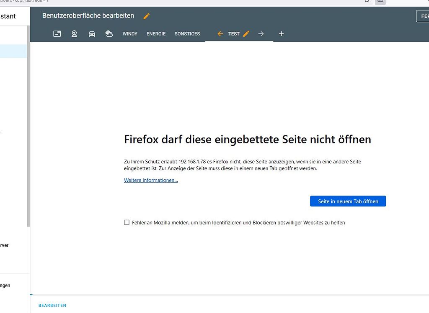Open the Weitere Informationen link

pyautogui.click(x=150, y=180)
